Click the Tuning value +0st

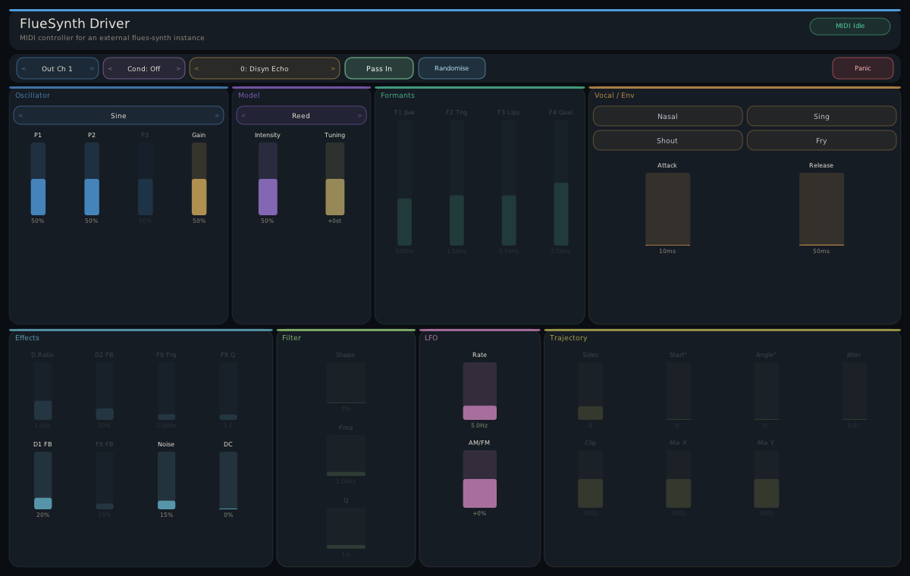click(334, 221)
